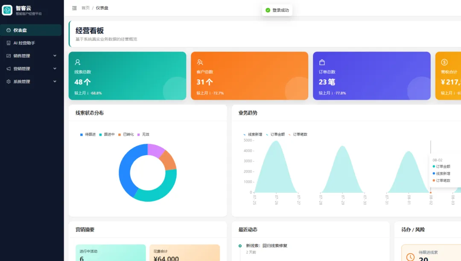Click the 较上月 -77.8% text
The width and height of the screenshot is (461, 261).
pyautogui.click(x=332, y=93)
